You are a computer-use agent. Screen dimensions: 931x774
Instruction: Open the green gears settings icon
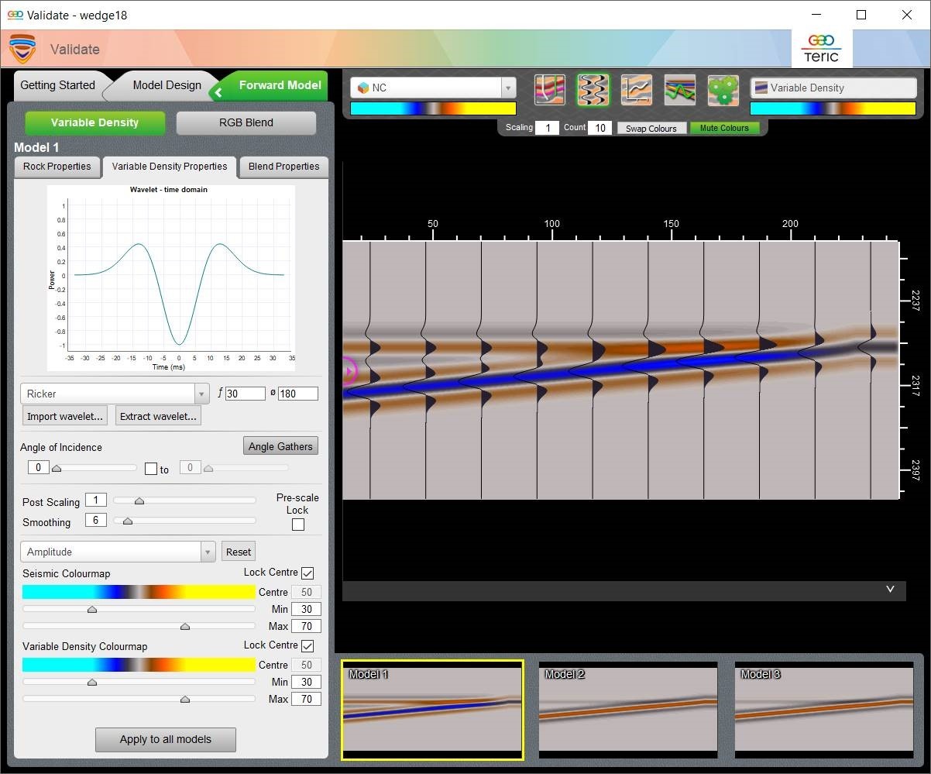[723, 90]
